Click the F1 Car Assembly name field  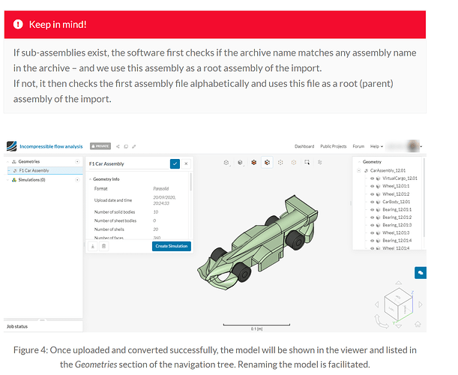128,163
